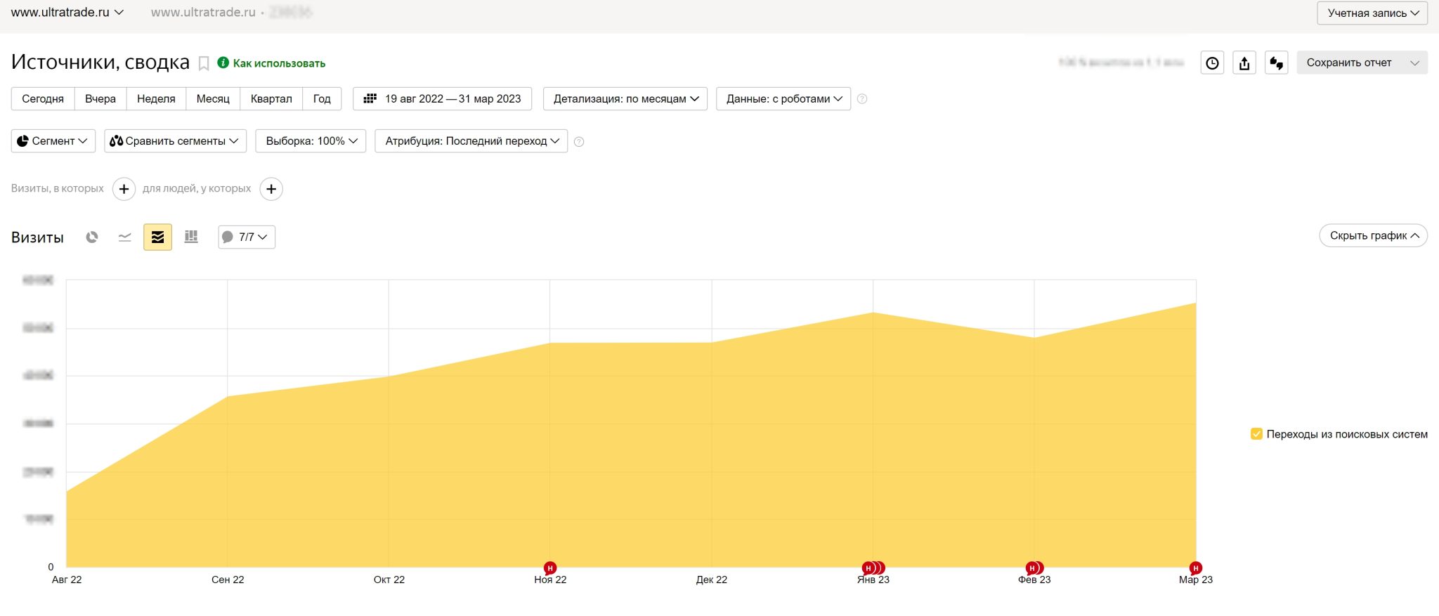
Task: Select the pie chart view icon
Action: [x=92, y=237]
